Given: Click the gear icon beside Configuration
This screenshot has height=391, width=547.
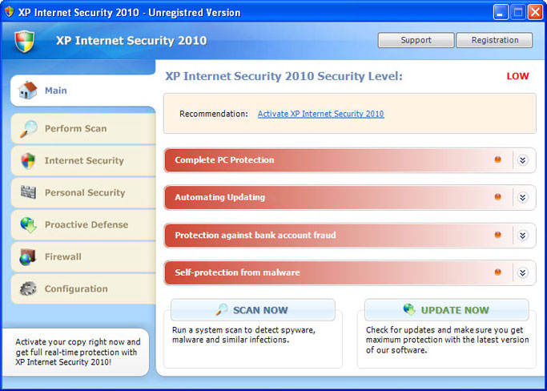Looking at the screenshot, I should [28, 288].
